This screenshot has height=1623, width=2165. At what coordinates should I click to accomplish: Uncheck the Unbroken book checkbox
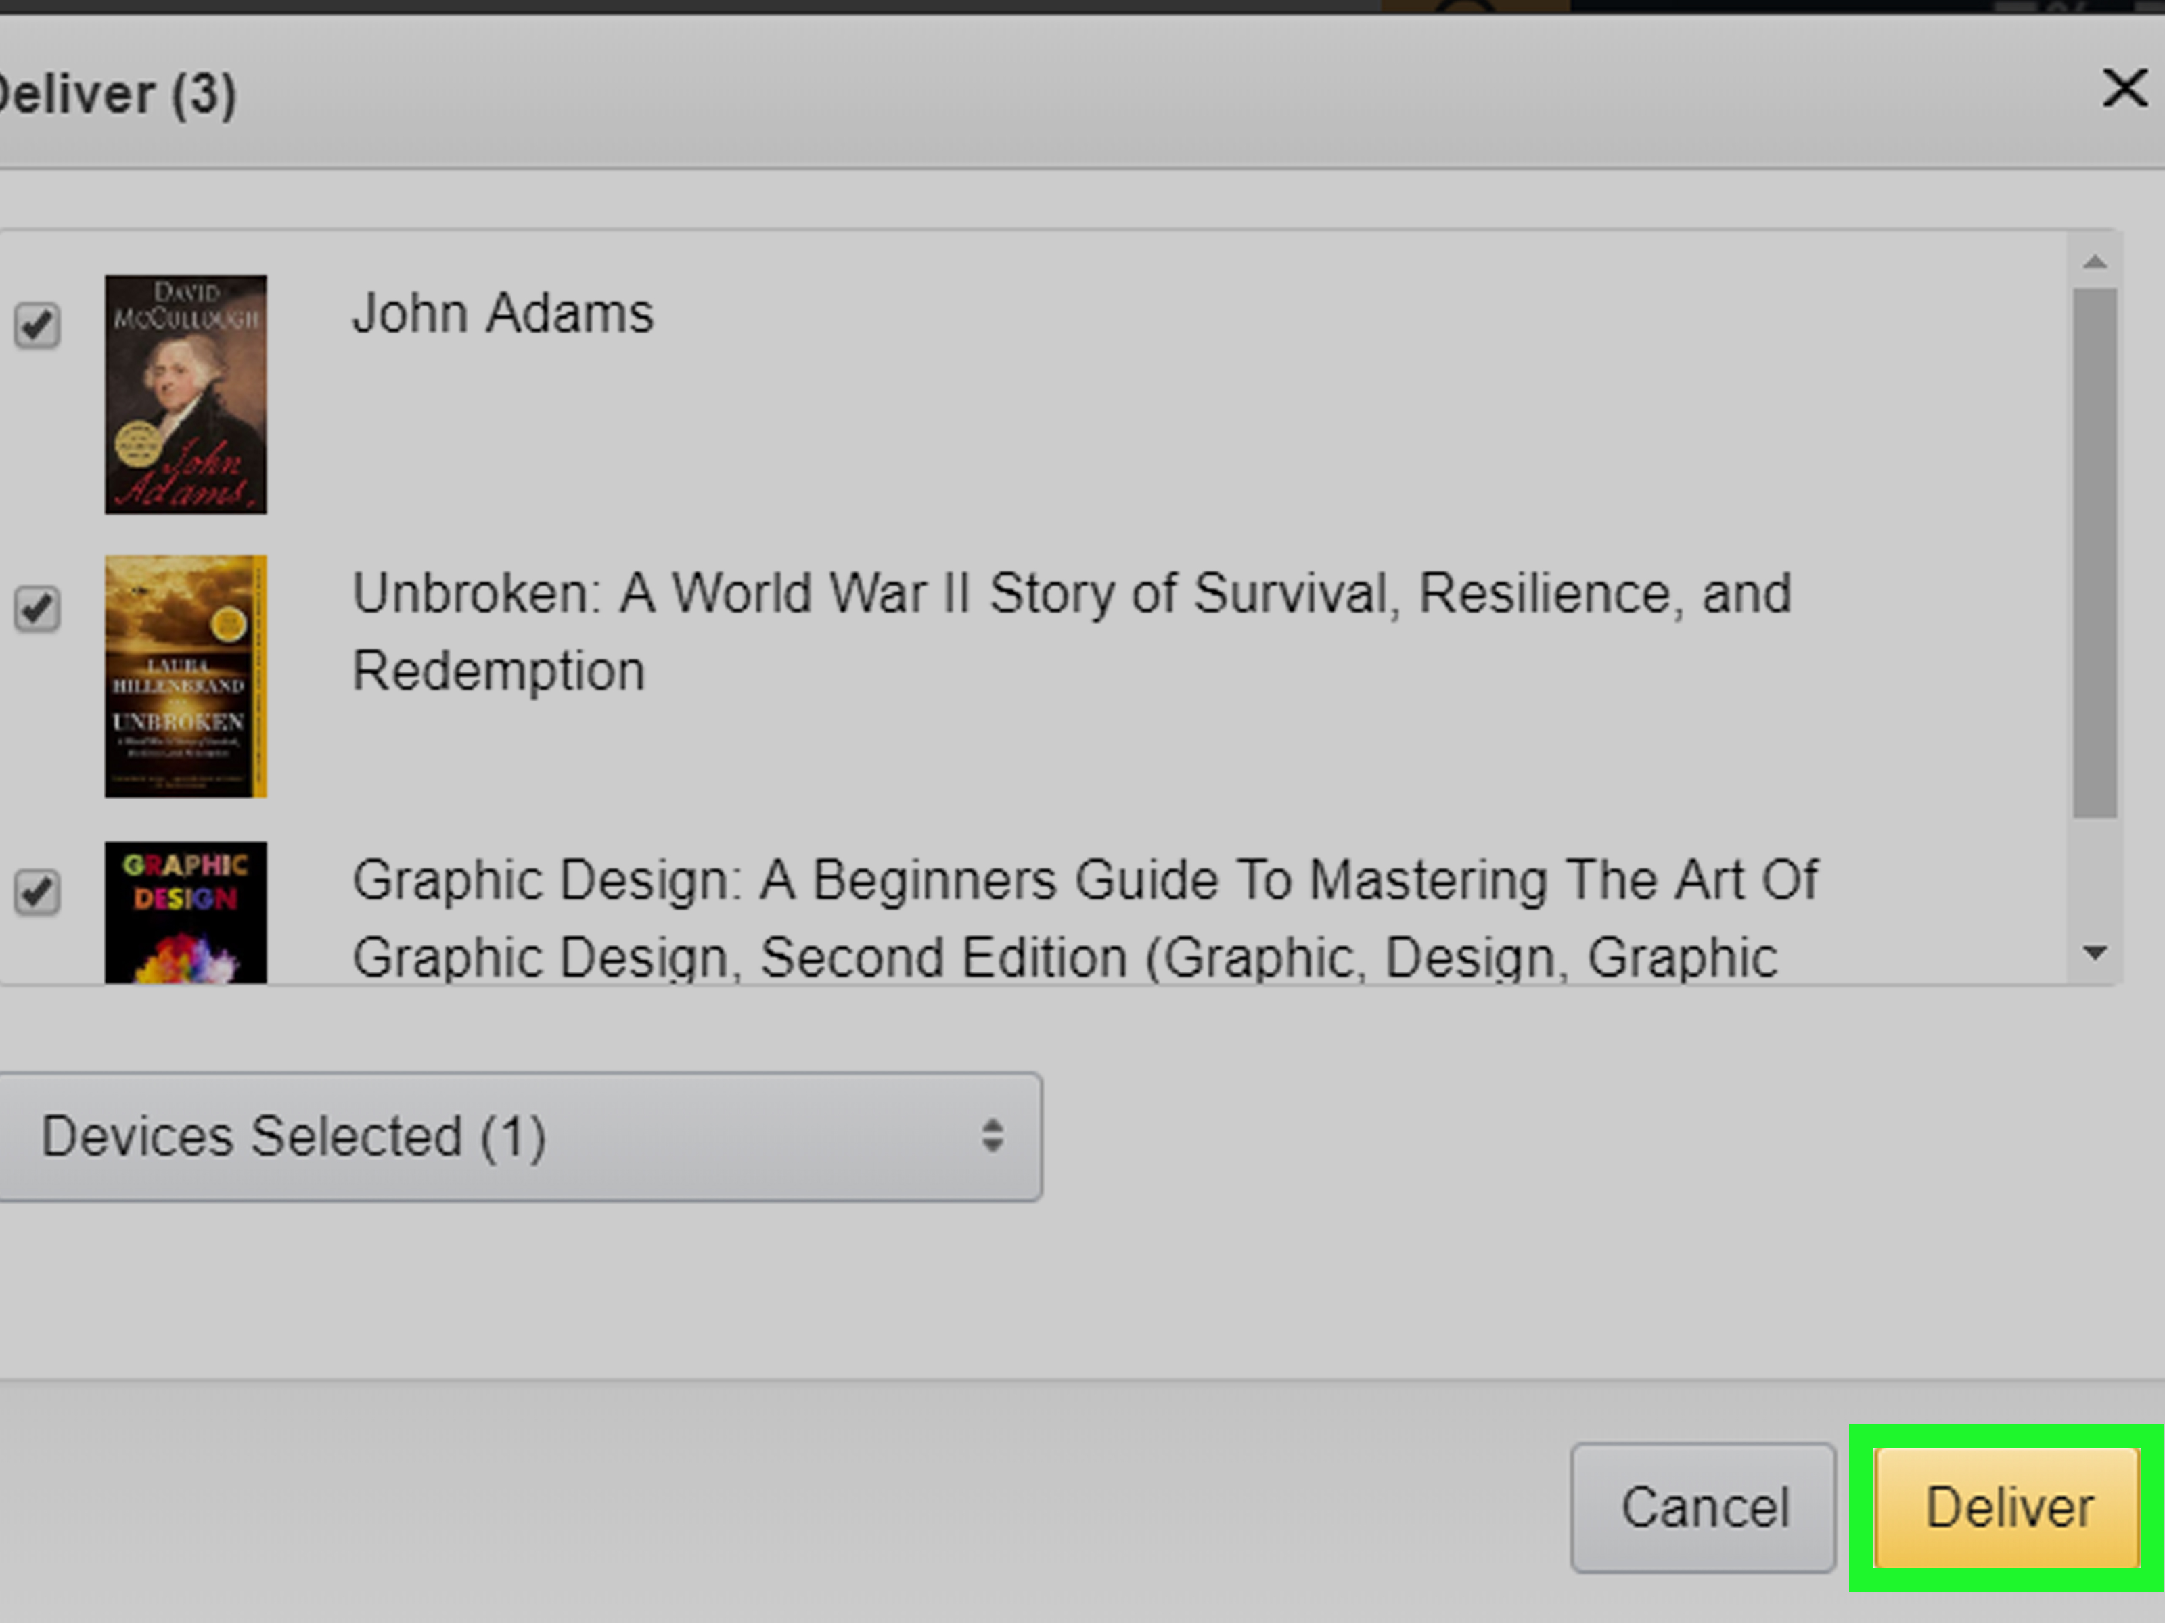pyautogui.click(x=37, y=609)
